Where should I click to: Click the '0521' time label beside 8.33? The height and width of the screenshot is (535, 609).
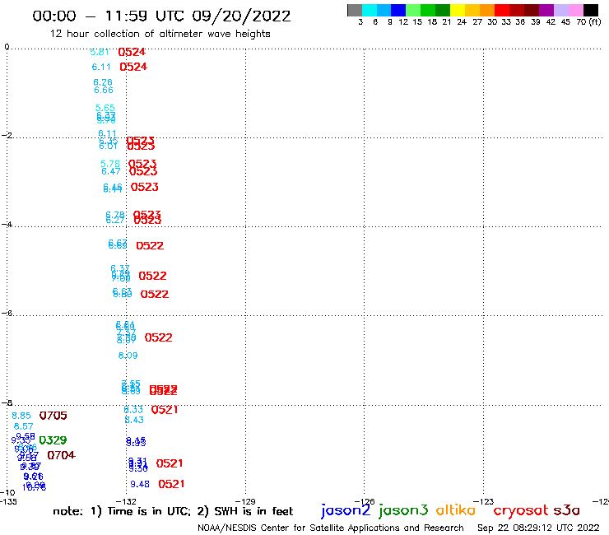pos(165,410)
